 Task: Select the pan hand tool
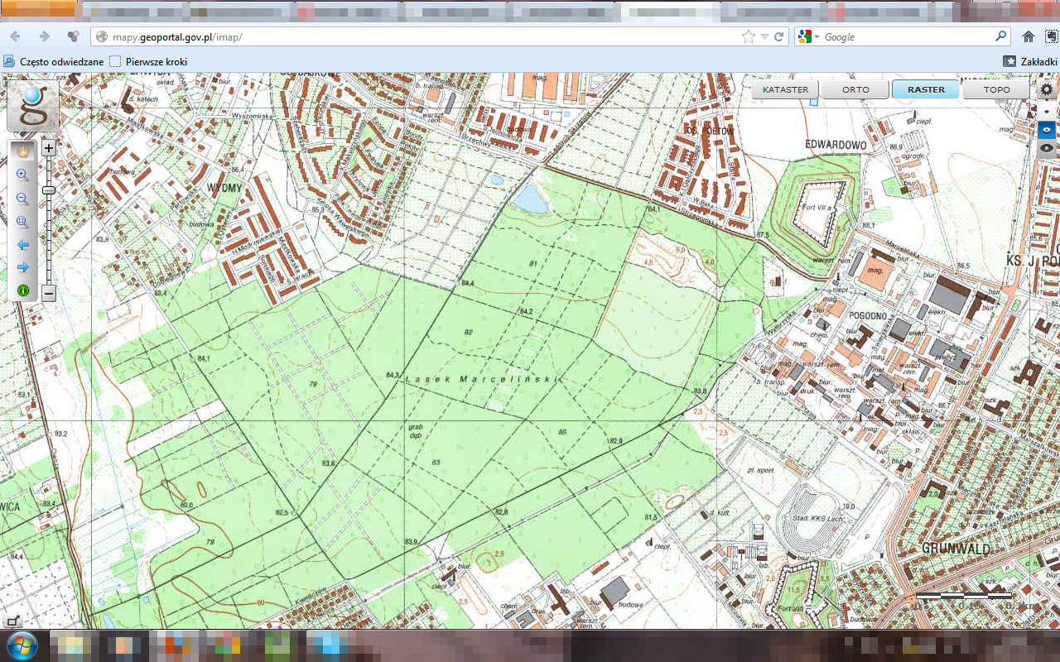click(x=23, y=151)
